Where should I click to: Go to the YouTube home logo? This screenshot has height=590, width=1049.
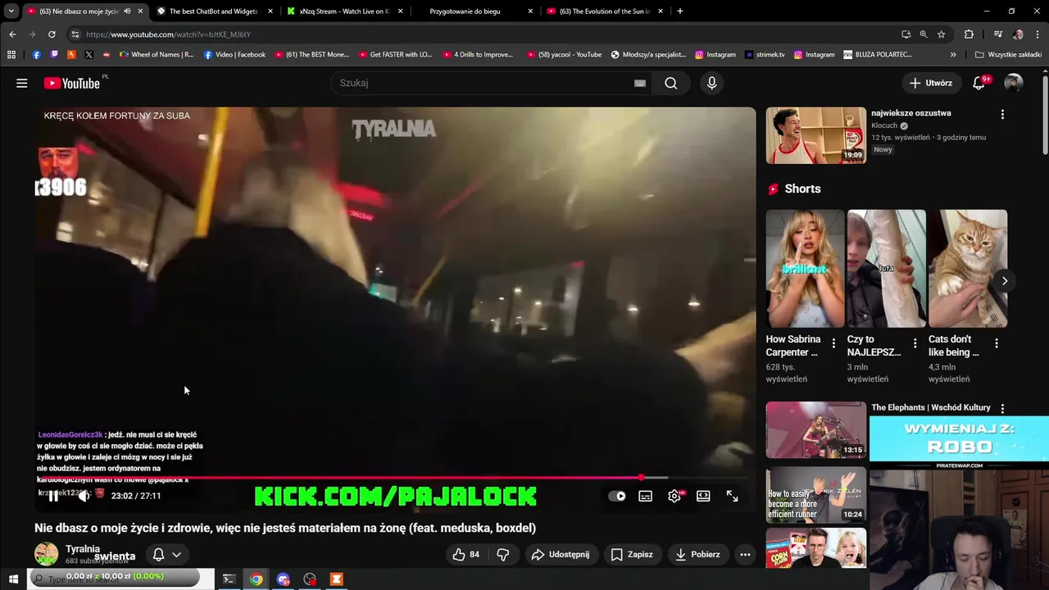point(72,83)
